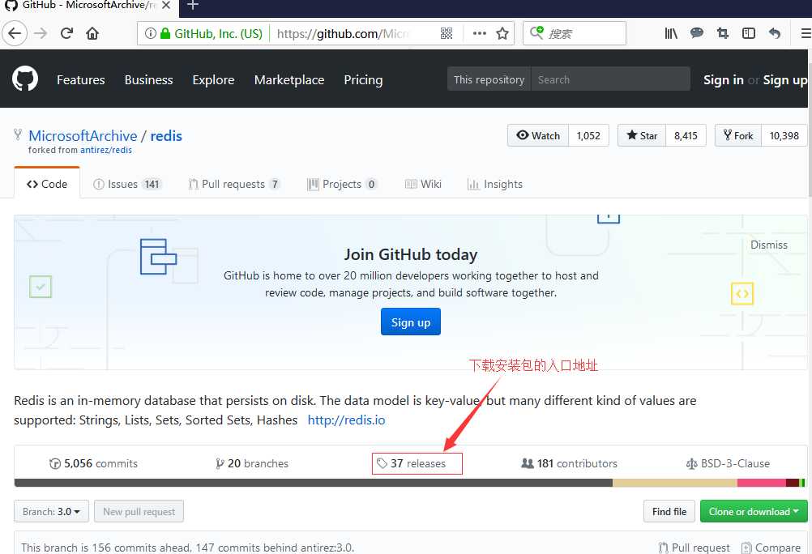Bookmark this page with star icon
812x554 pixels.
[x=502, y=34]
